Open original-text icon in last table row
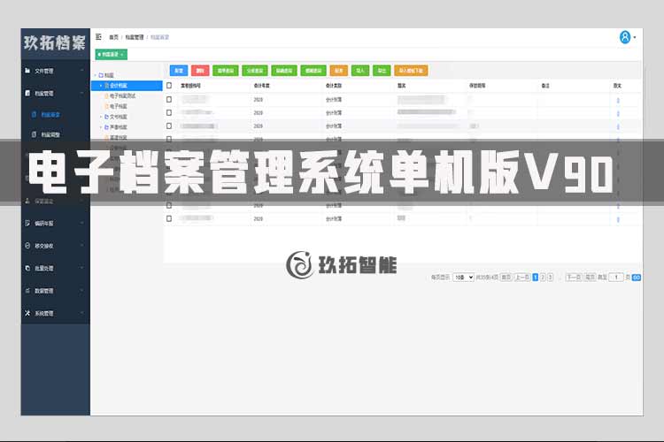Viewport: 664px width, 442px height. pyautogui.click(x=618, y=219)
